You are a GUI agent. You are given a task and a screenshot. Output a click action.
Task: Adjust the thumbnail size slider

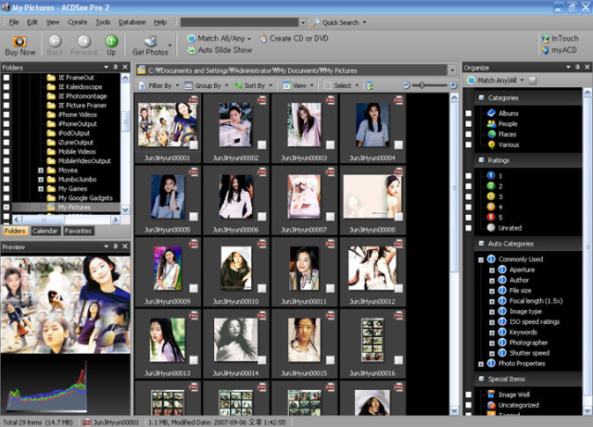click(x=422, y=85)
